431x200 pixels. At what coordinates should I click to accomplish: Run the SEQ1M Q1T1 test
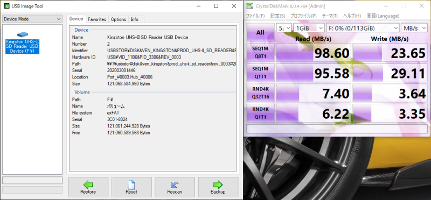click(x=260, y=73)
